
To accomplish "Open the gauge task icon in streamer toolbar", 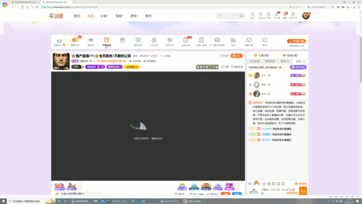I will (x=249, y=40).
